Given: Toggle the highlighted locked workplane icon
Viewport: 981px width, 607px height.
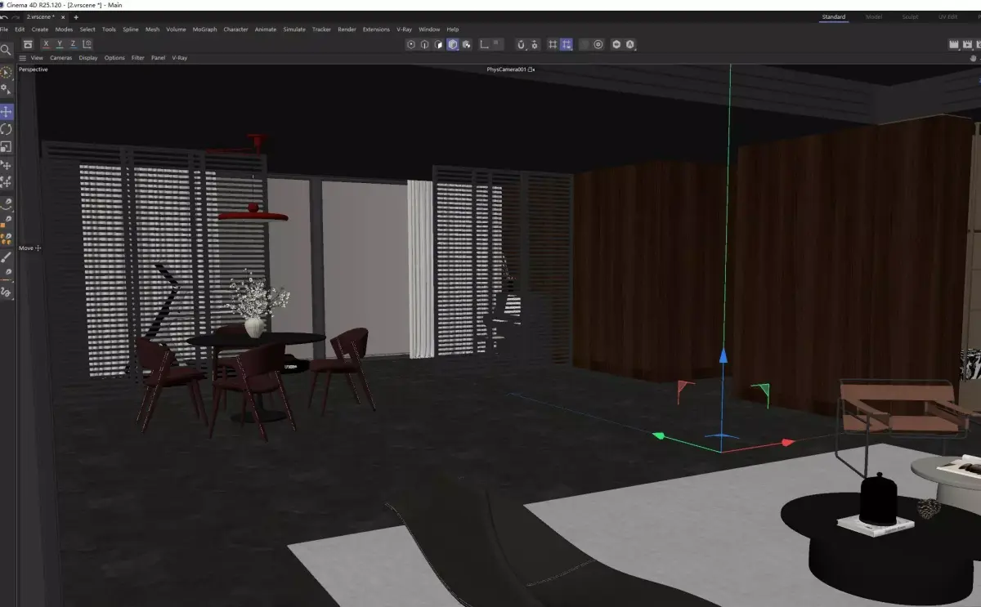Looking at the screenshot, I should tap(567, 44).
